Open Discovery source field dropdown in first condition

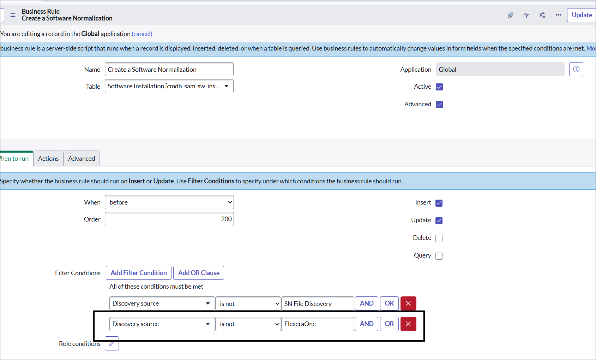[x=162, y=303]
